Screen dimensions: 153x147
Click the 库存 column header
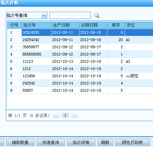click(116, 25)
